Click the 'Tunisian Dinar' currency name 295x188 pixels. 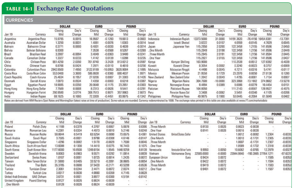click(38, 169)
